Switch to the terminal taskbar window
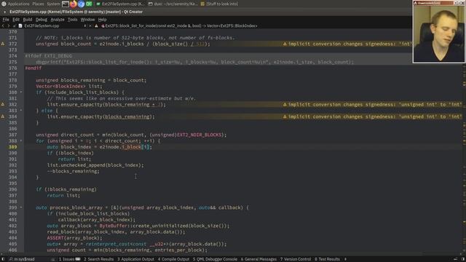Screen dimensions: 466x262 coord(173,4)
